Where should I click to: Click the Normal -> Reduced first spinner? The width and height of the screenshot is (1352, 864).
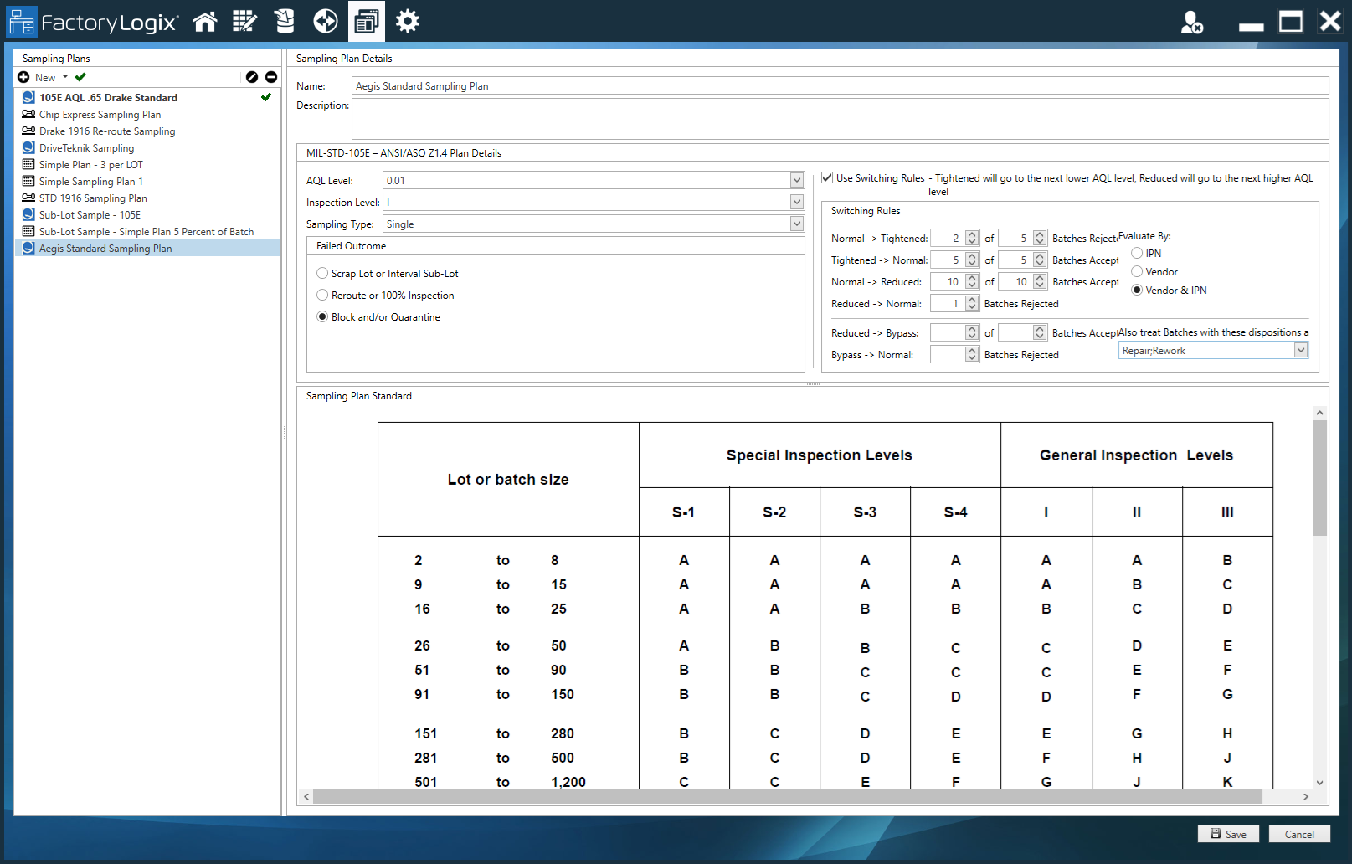click(x=972, y=281)
